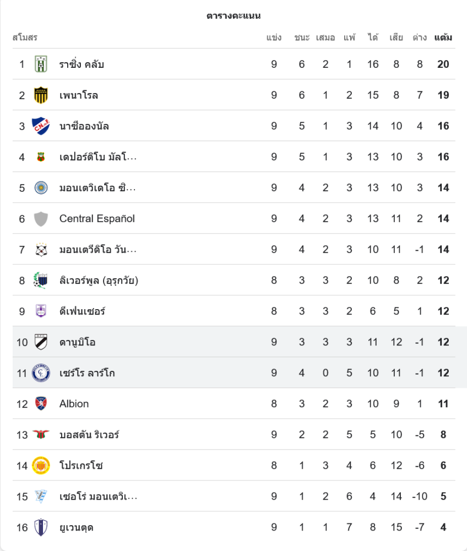The width and height of the screenshot is (467, 551).
Task: Click the Montevideo City Torque crest
Action: point(41,188)
